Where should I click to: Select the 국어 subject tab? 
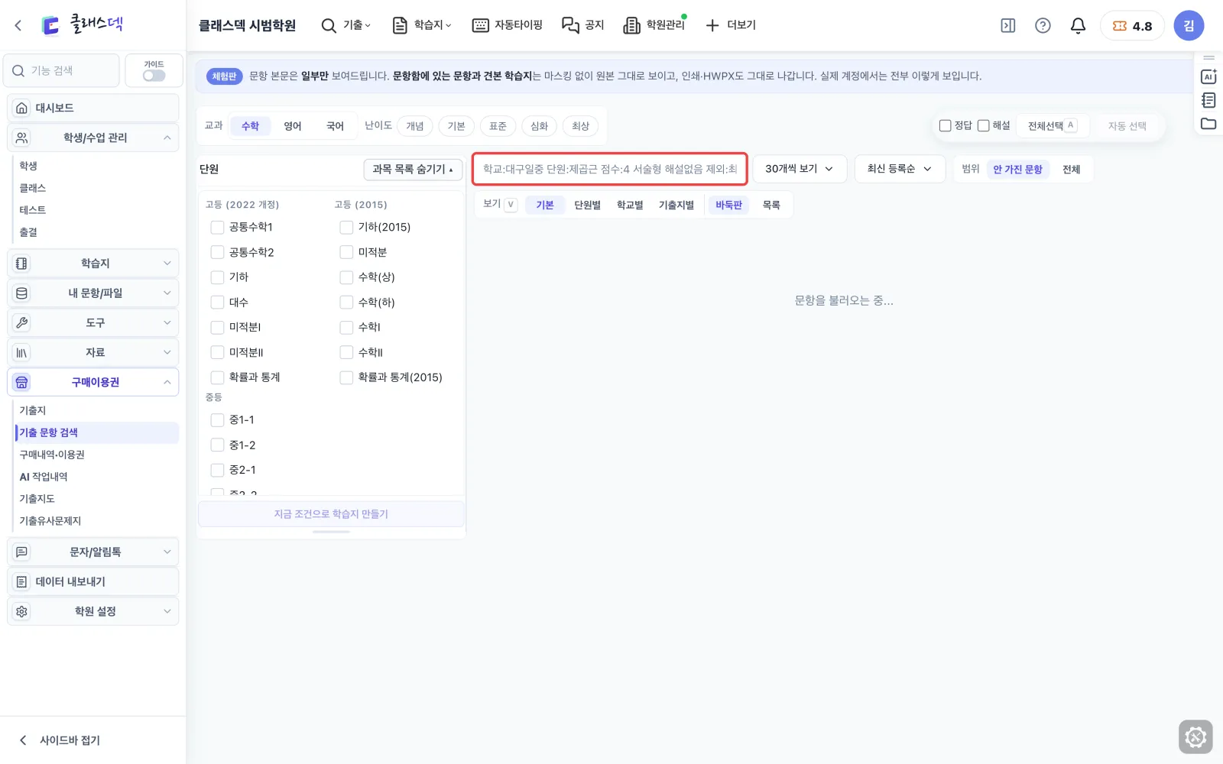[335, 126]
